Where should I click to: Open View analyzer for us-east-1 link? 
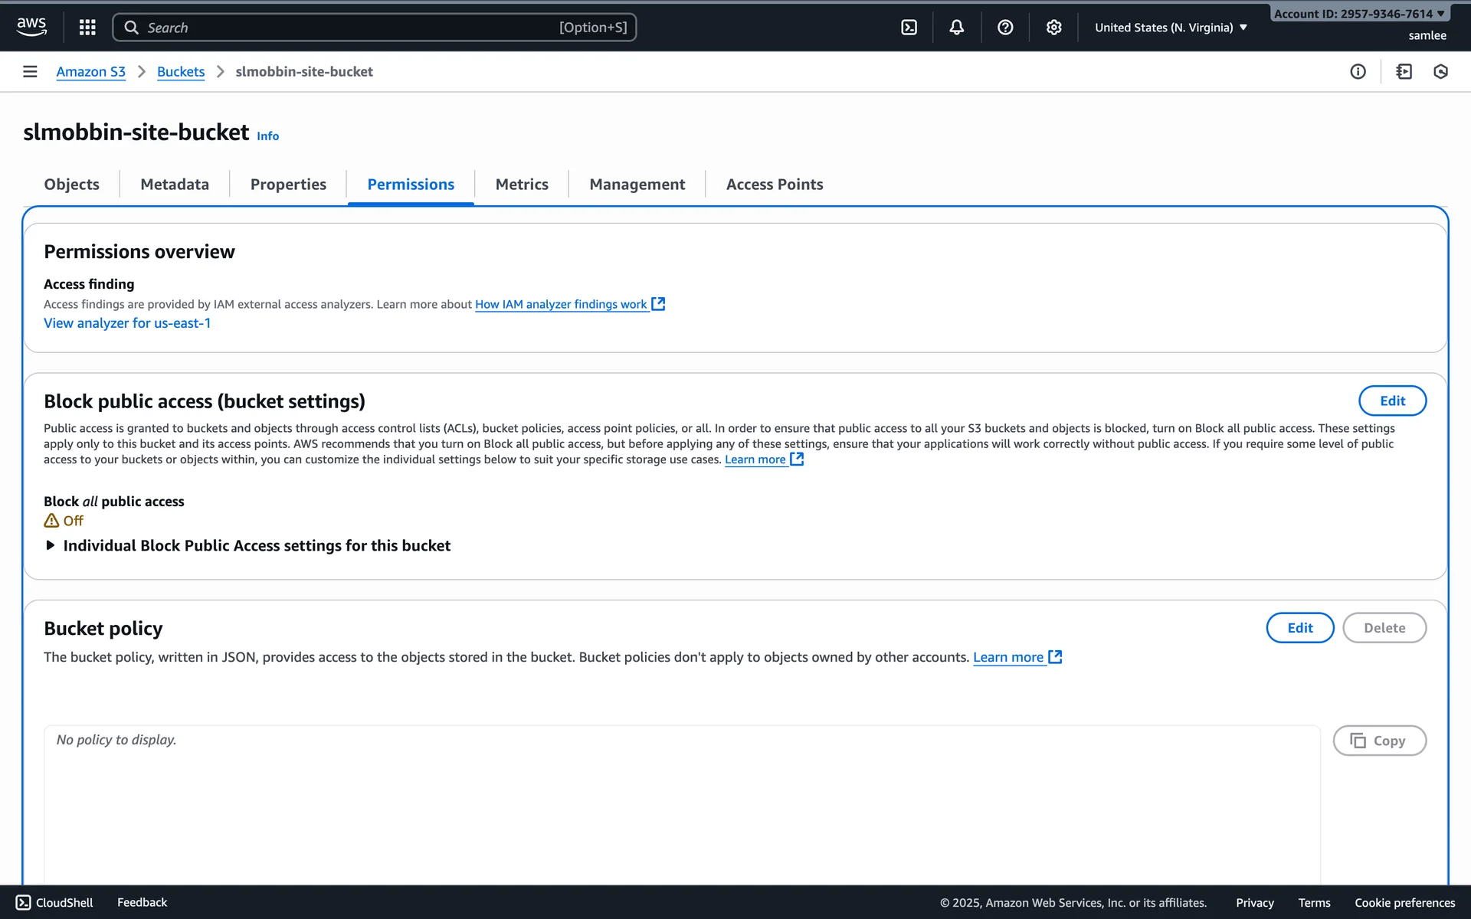pos(127,323)
